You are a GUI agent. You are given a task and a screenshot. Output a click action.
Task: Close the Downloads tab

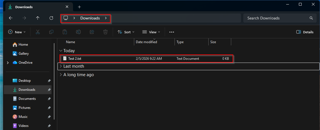pyautogui.click(x=67, y=7)
